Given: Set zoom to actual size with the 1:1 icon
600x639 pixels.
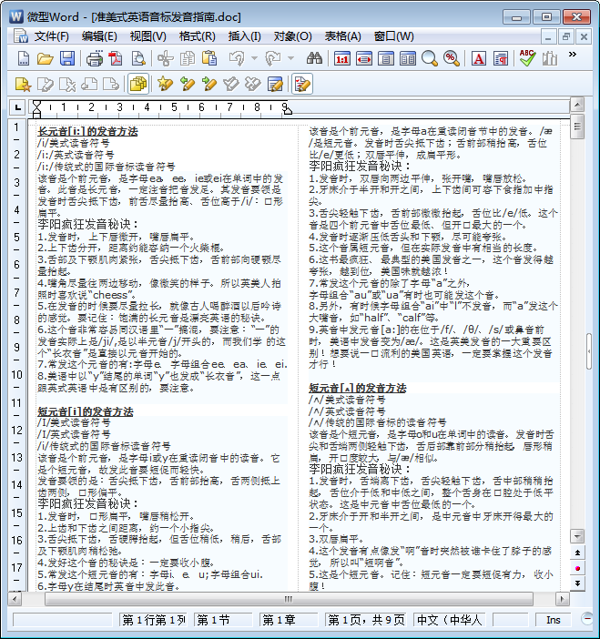Looking at the screenshot, I should tap(341, 58).
